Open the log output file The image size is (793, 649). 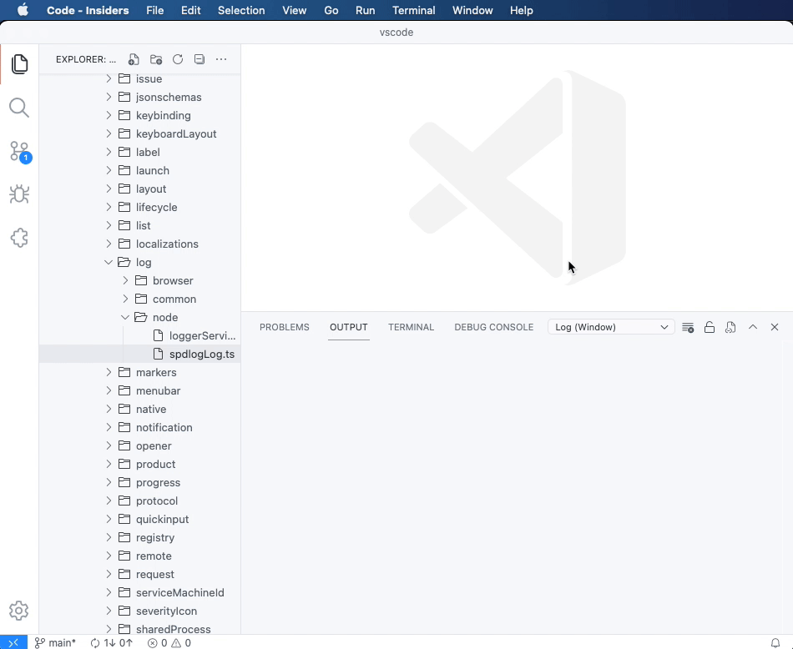(x=730, y=328)
